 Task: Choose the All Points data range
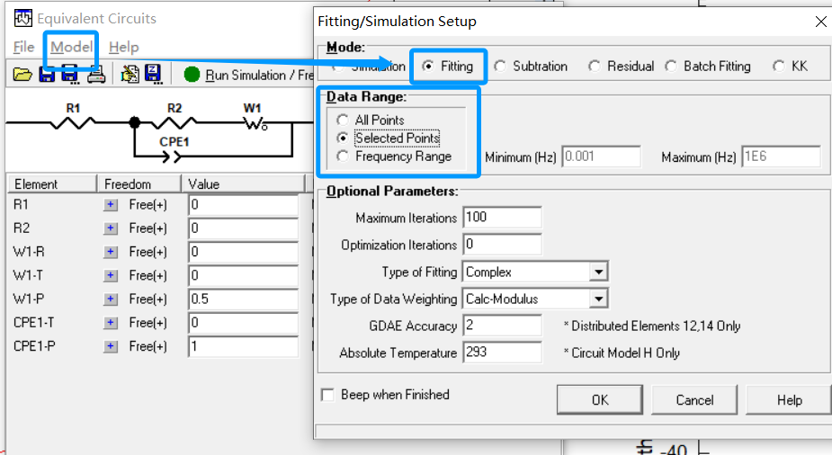pos(343,120)
